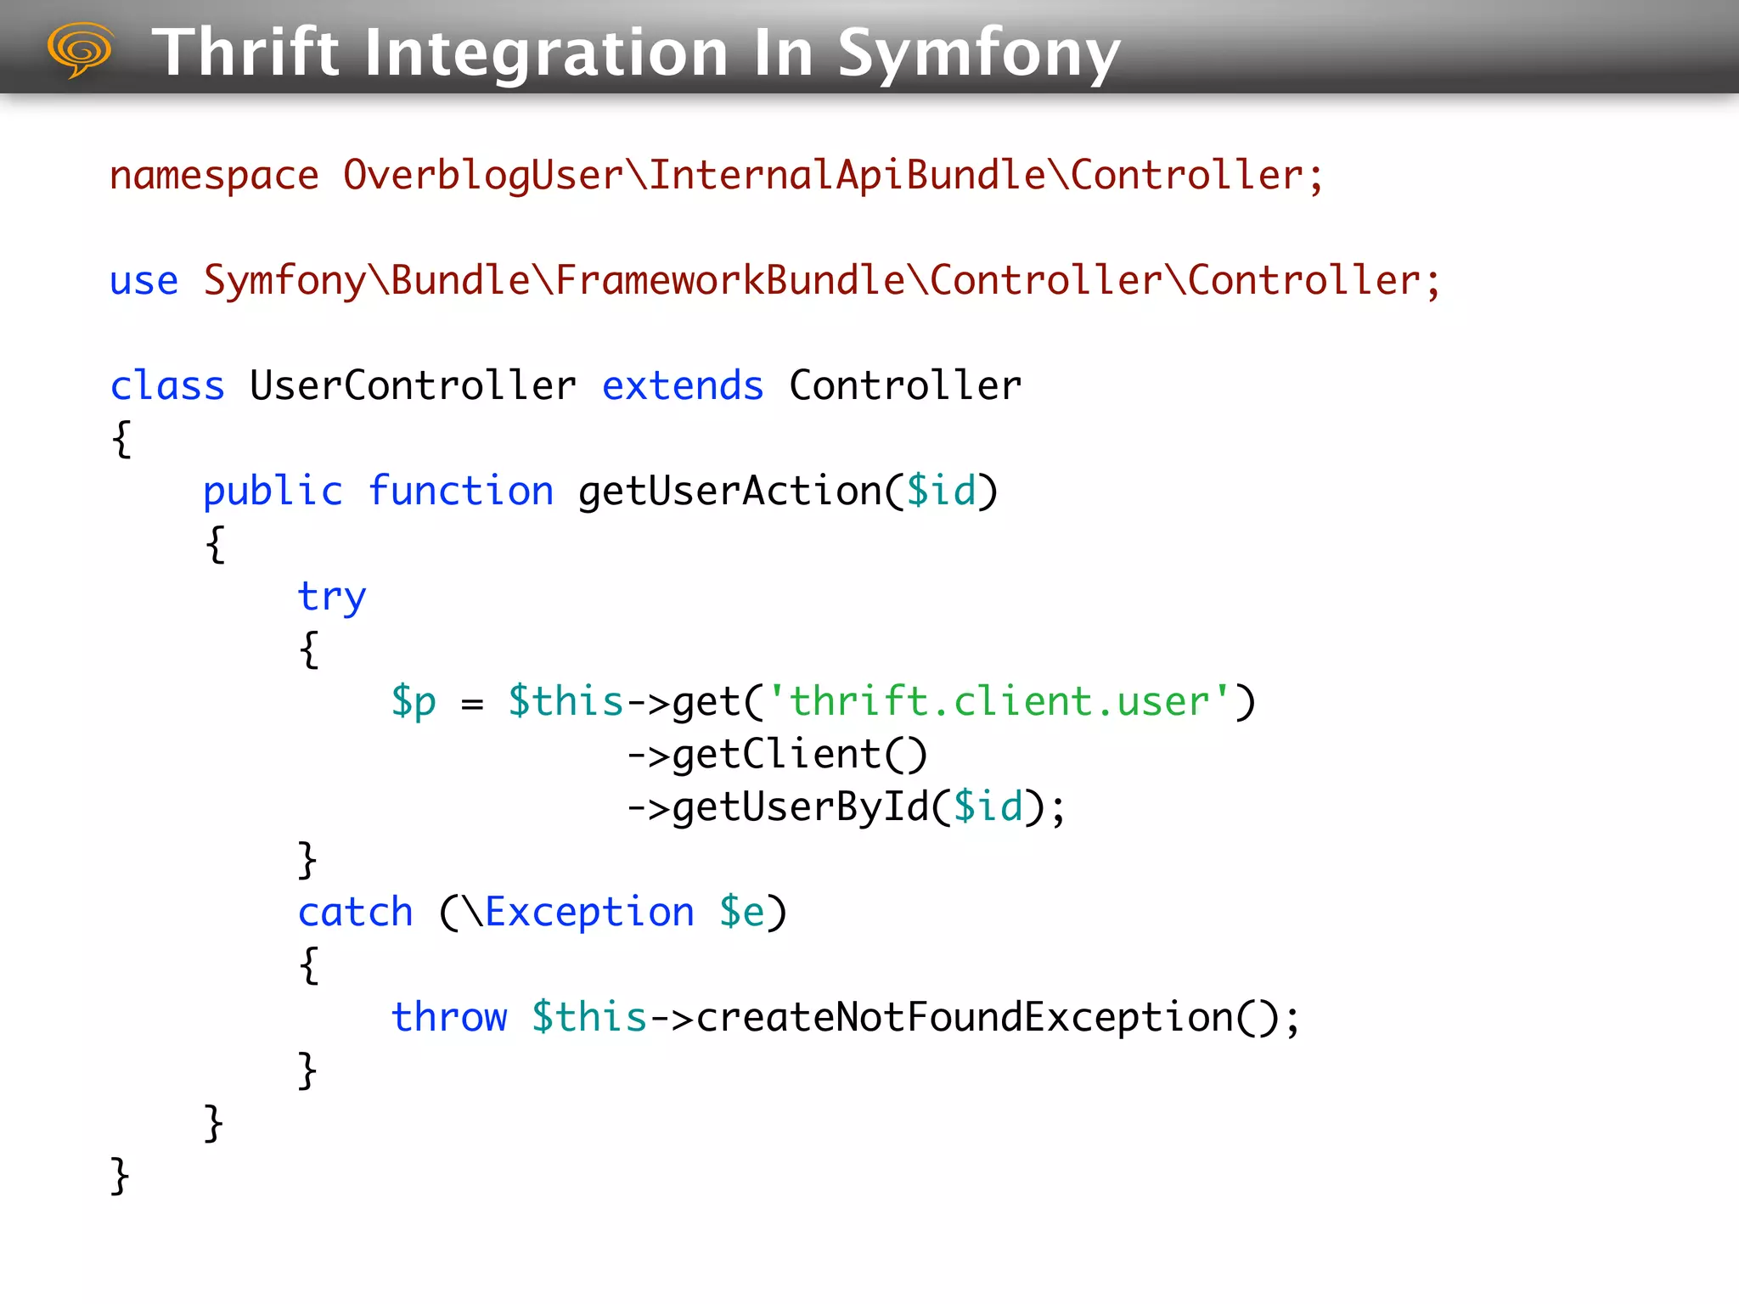Viewport: 1739px width, 1304px height.
Task: Click the orange spiral logo icon
Action: 81,50
